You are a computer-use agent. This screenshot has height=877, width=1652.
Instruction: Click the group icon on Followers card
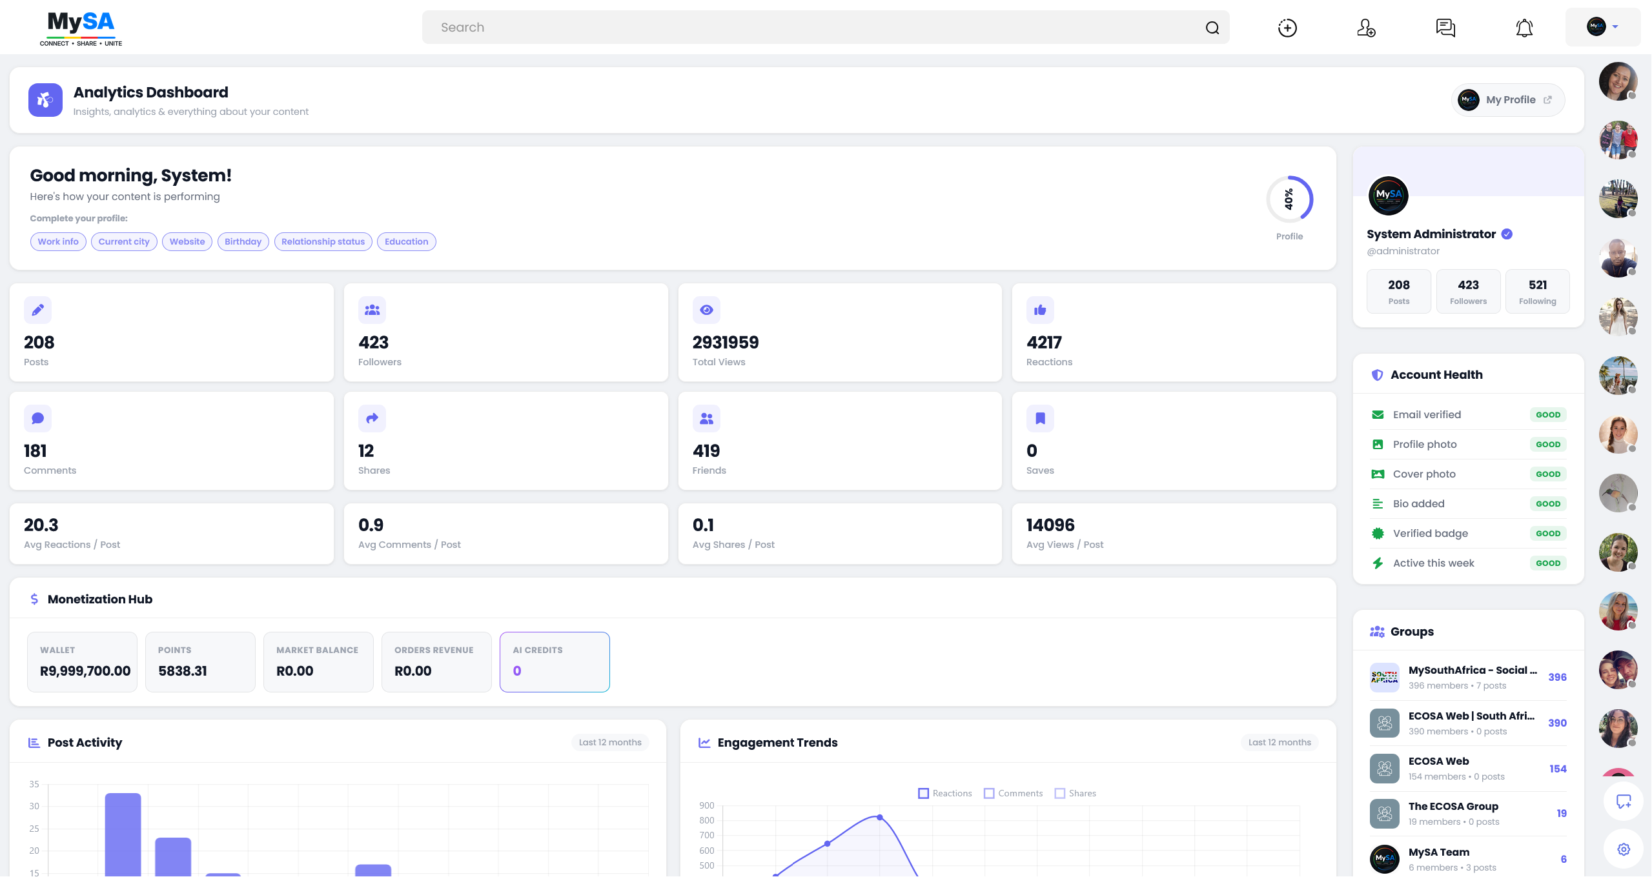coord(372,310)
